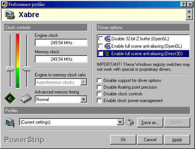Screen dimensions: 195x149
Task: Click the keyboard hotkey icon beside profiles
Action: click(x=130, y=122)
